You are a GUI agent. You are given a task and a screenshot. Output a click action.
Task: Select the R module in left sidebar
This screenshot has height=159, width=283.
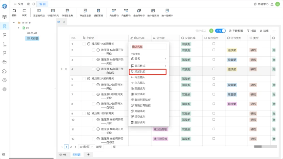pyautogui.click(x=4, y=26)
